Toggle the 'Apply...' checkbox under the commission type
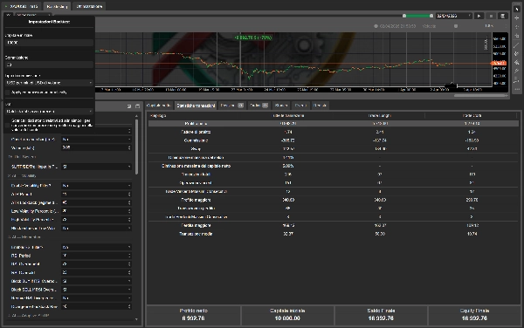The height and width of the screenshot is (328, 524). click(8, 92)
